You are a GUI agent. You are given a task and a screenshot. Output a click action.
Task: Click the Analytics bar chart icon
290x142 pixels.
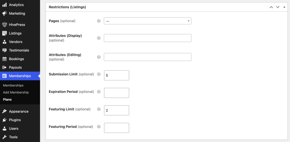[x=5, y=5]
